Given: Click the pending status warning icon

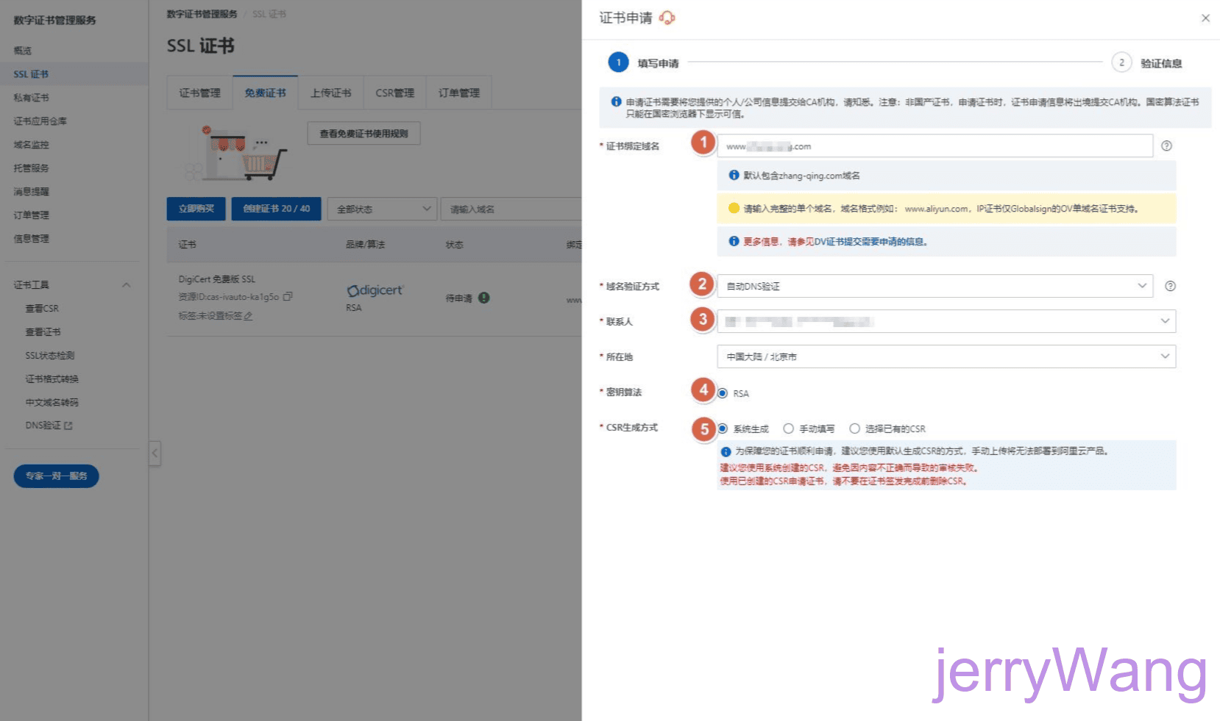Looking at the screenshot, I should click(x=483, y=298).
